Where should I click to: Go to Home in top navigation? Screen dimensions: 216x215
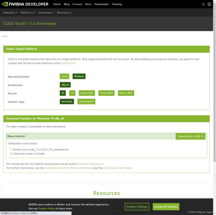coord(57,4)
